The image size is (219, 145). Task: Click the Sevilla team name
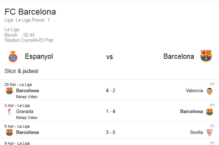pos(196,132)
